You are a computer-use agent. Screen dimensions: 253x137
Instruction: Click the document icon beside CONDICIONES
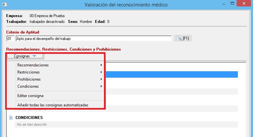point(11,118)
